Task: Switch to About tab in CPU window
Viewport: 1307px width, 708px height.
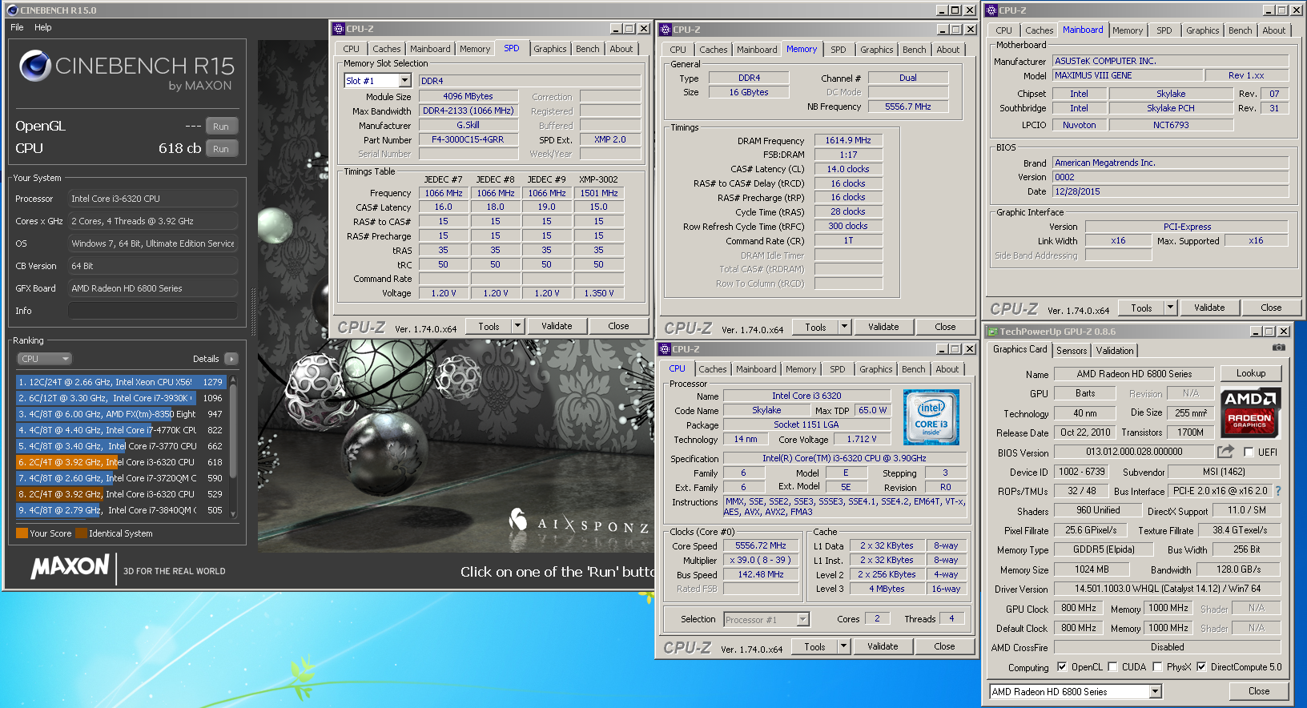Action: 947,369
